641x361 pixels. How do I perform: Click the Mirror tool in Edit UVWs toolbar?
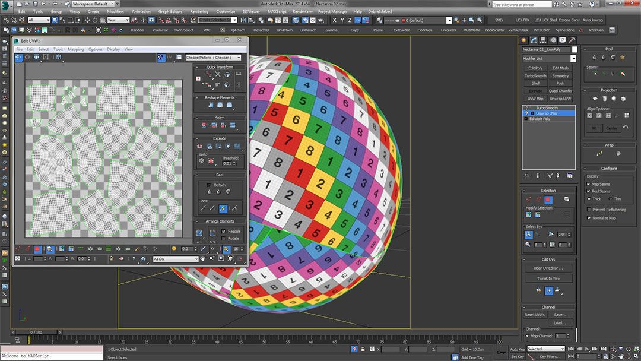58,58
